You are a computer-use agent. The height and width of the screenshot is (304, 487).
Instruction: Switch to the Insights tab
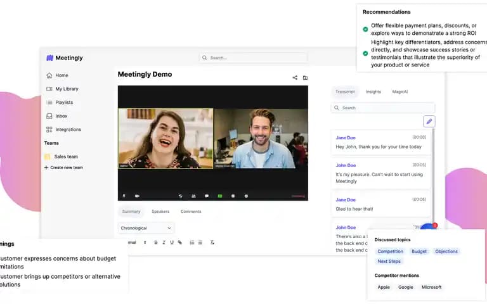click(373, 92)
